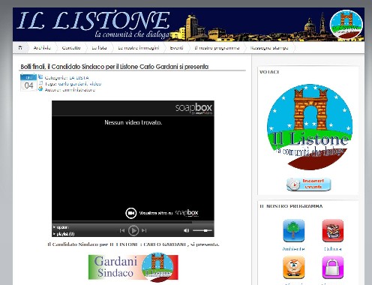Open Il nostro programma menu item

pyautogui.click(x=217, y=48)
